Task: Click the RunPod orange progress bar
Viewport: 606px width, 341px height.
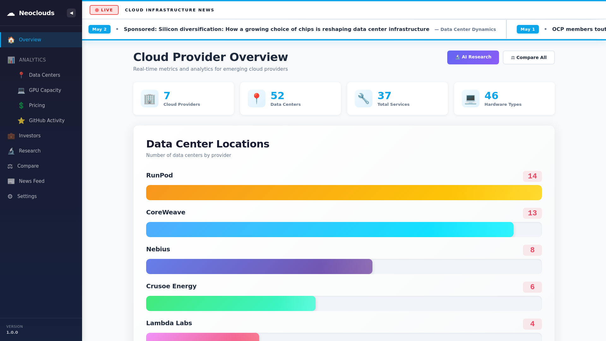Action: point(344,193)
